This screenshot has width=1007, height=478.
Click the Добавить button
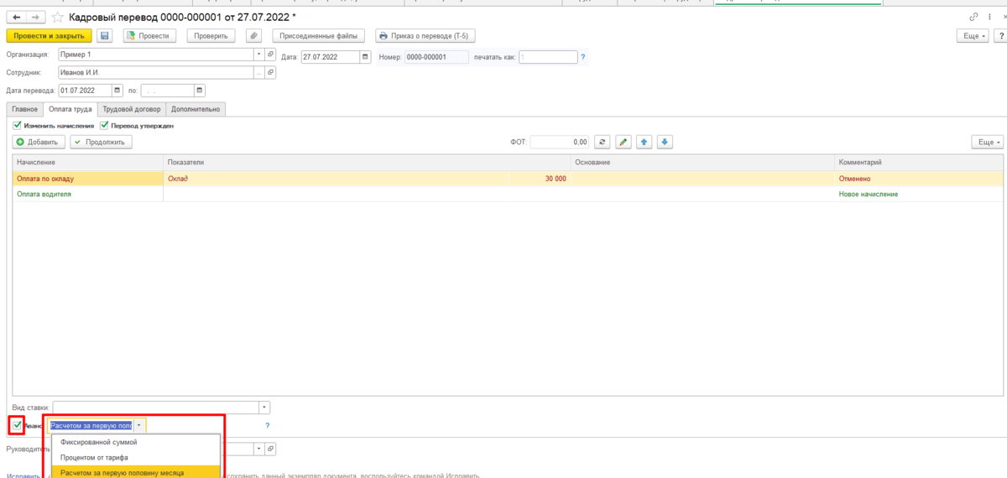pos(37,142)
